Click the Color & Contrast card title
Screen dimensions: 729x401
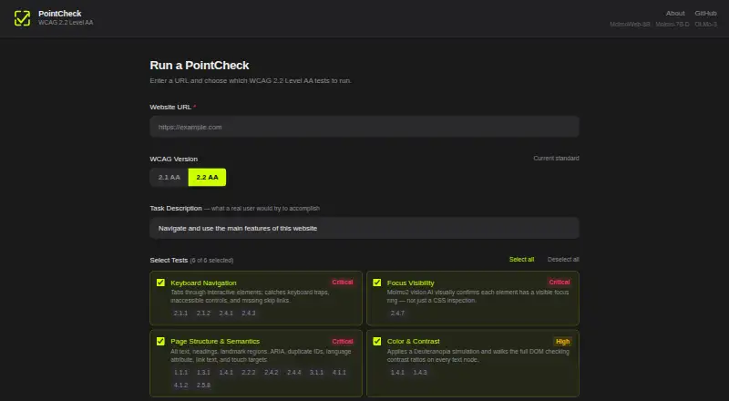pyautogui.click(x=414, y=342)
